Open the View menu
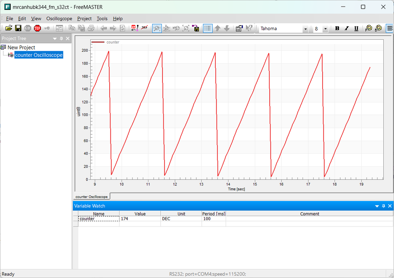 36,18
